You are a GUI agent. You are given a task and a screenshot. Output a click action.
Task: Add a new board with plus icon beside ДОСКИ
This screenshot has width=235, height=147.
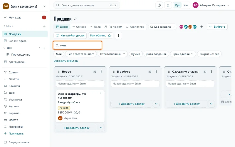[44, 26]
